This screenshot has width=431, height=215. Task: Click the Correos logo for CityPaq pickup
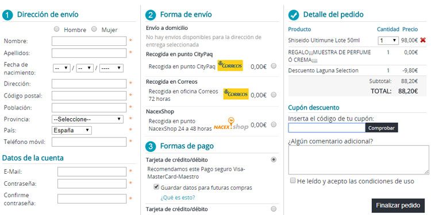pyautogui.click(x=230, y=65)
